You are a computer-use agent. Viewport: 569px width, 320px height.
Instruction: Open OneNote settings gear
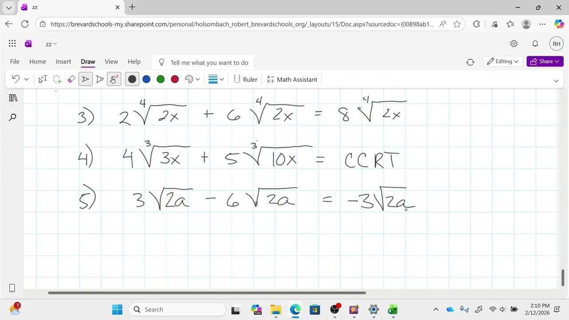point(514,44)
